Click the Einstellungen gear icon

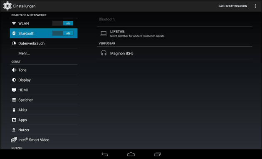click(x=7, y=6)
